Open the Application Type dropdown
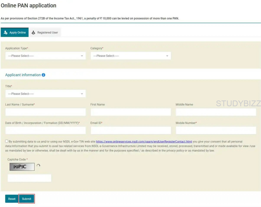The height and width of the screenshot is (207, 261). (x=45, y=56)
